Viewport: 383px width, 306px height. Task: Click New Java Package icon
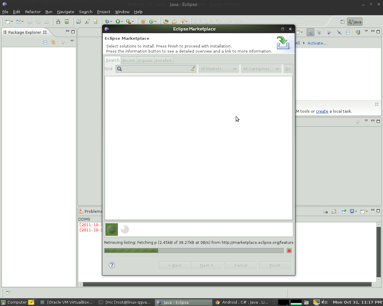click(143, 22)
